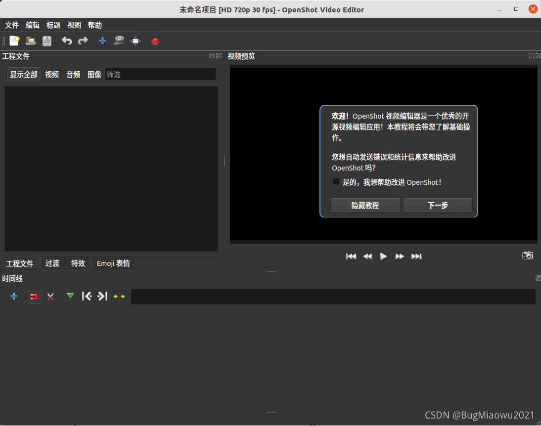Filter project files by 视频
Viewport: 541px width, 426px height.
point(52,74)
